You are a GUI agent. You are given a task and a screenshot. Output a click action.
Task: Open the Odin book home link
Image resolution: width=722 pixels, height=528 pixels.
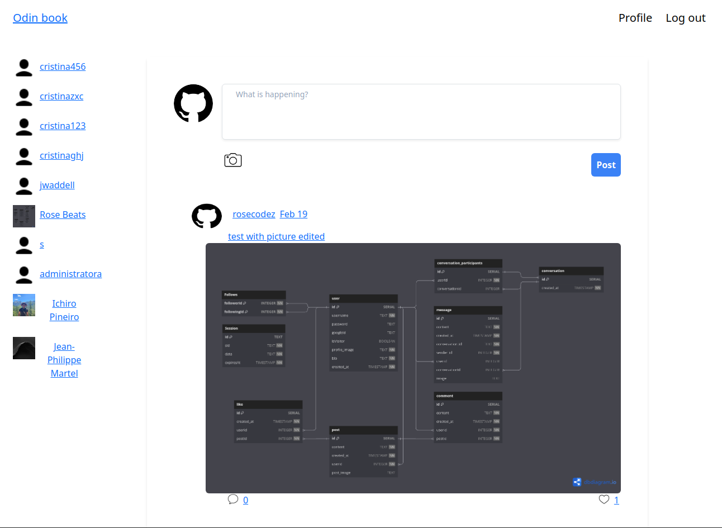[x=40, y=18]
